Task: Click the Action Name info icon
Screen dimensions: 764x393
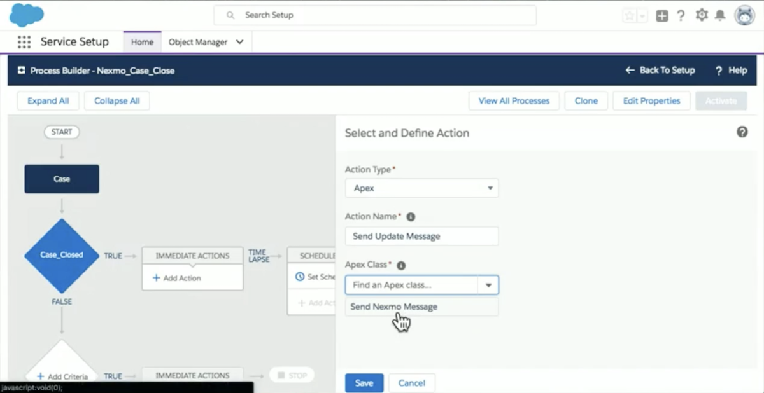Action: [x=411, y=217]
